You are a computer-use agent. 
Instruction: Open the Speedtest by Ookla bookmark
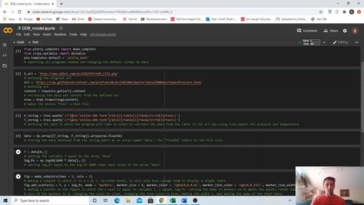pyautogui.click(x=291, y=19)
